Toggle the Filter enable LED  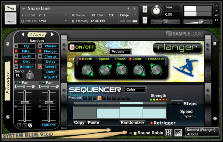[x=16, y=51]
